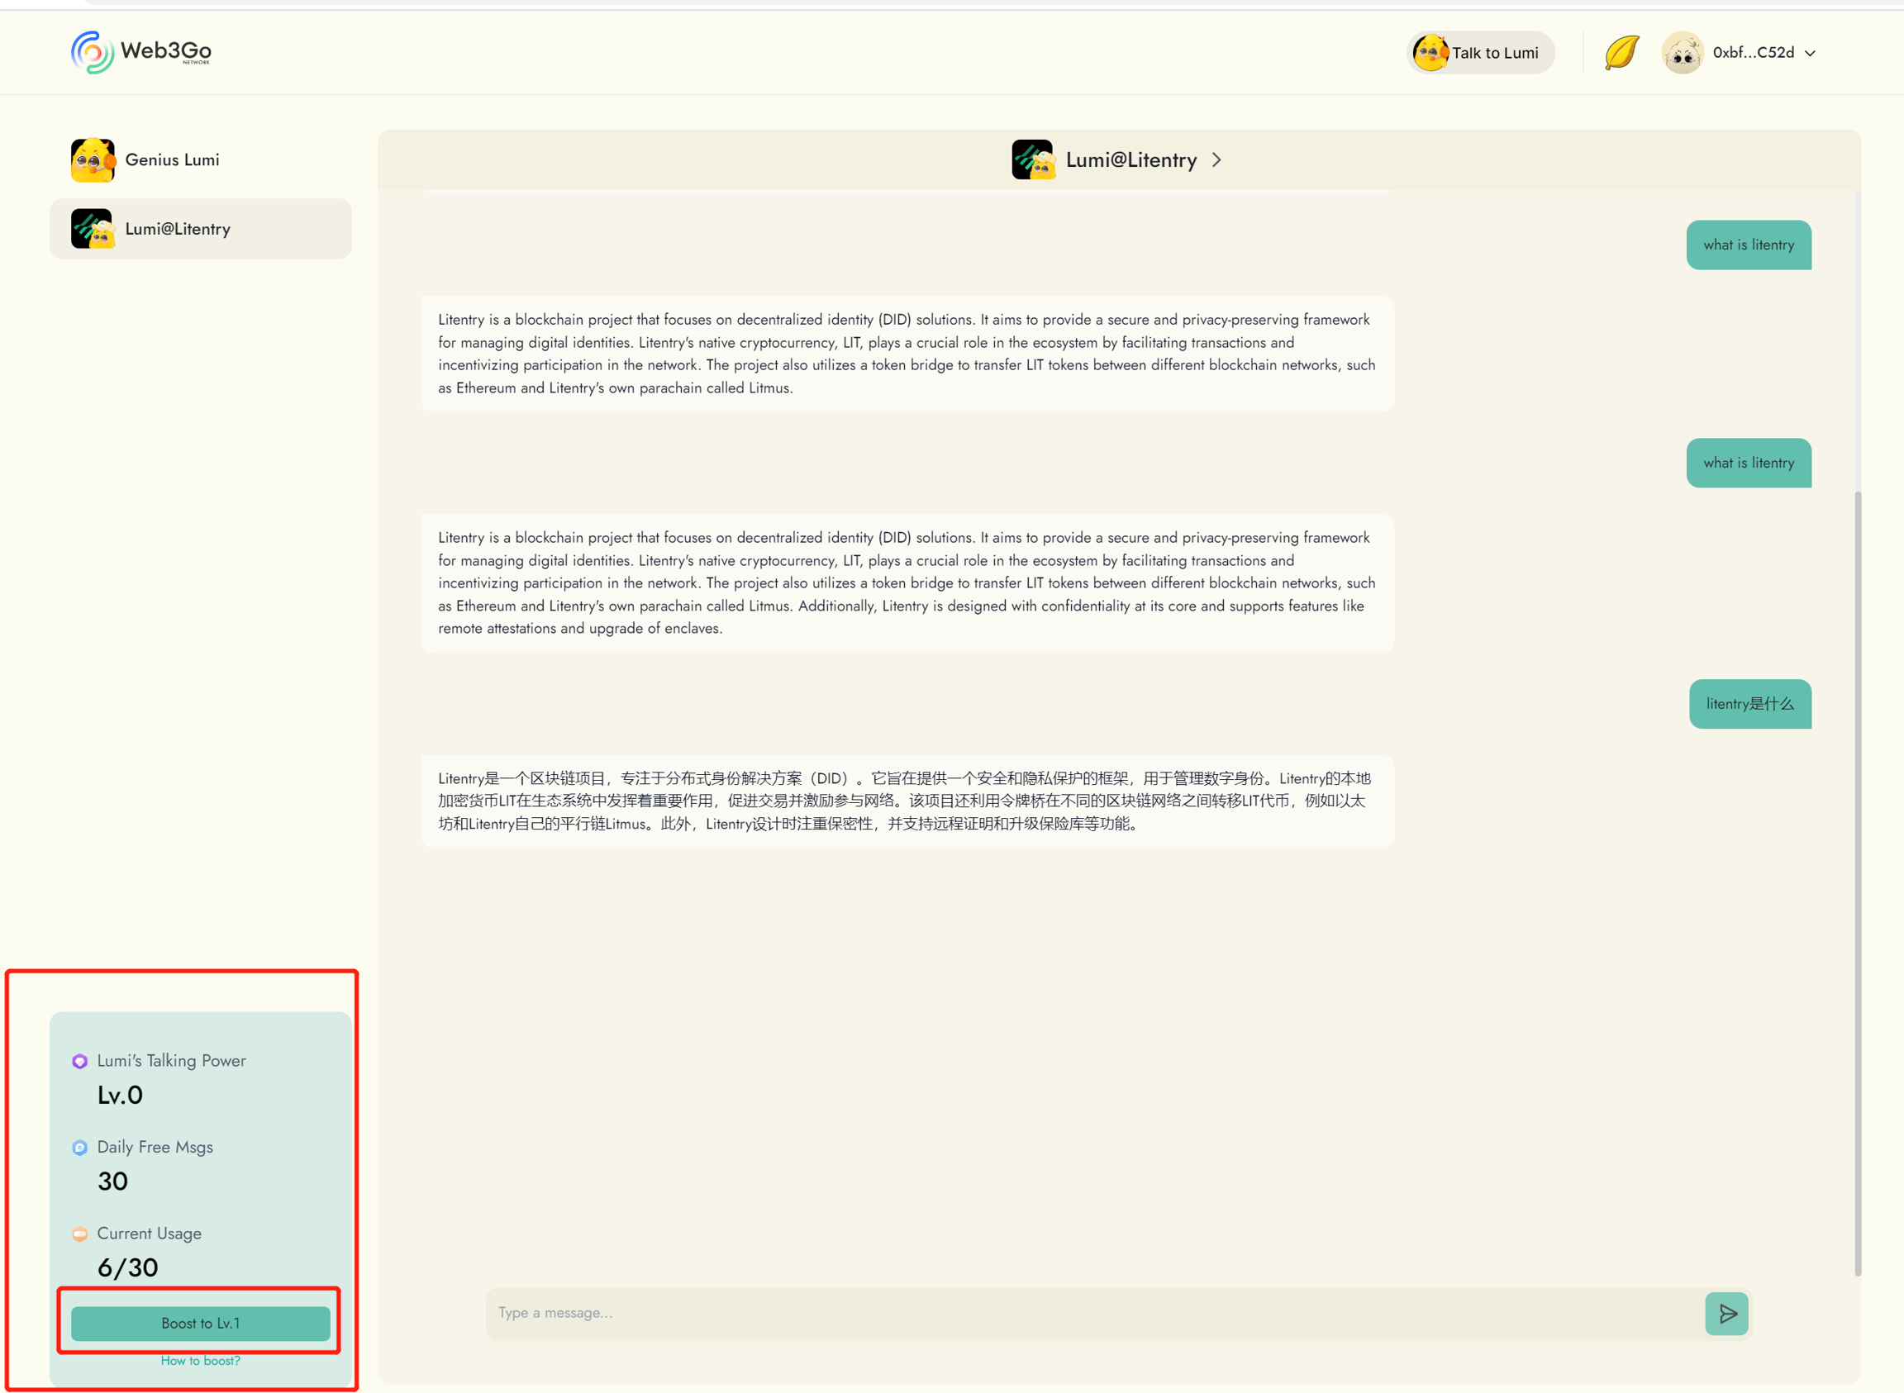This screenshot has width=1904, height=1393.
Task: Click the Lumi@Litentry avatar in chat header
Action: click(1033, 160)
